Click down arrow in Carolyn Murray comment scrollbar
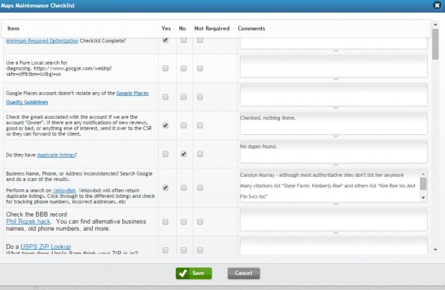Viewport: 445px width, 290px height. click(x=423, y=198)
